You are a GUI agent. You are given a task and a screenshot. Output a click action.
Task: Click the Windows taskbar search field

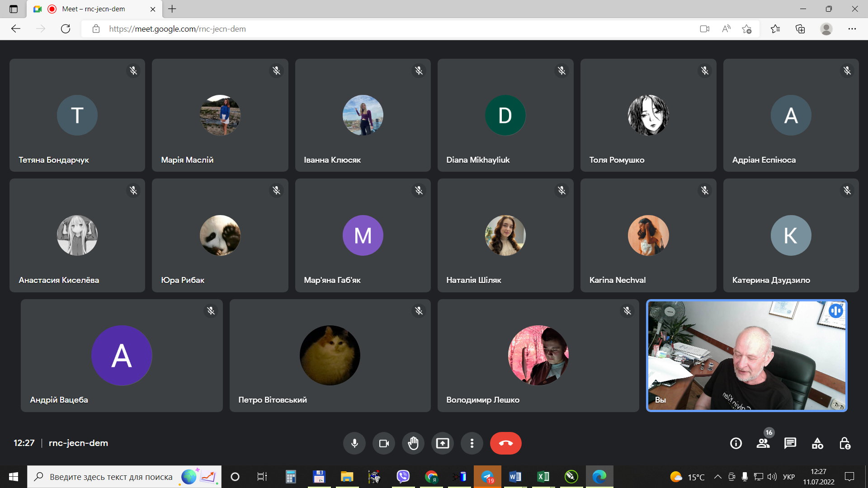(111, 477)
